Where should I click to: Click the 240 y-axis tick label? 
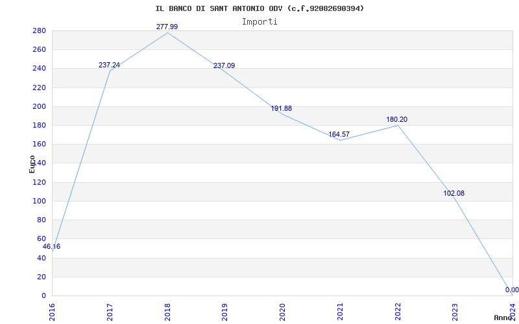click(39, 69)
